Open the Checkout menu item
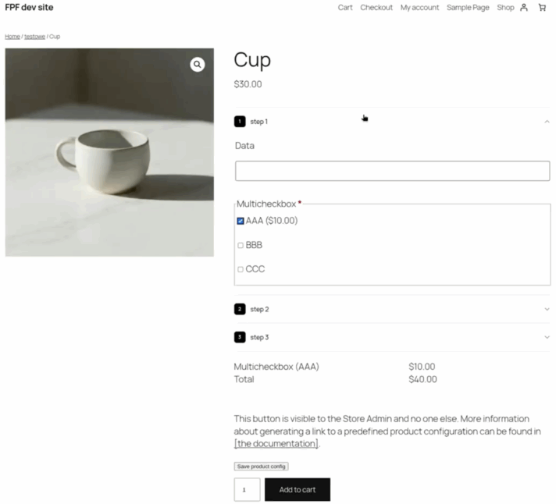This screenshot has width=556, height=504. (376, 8)
